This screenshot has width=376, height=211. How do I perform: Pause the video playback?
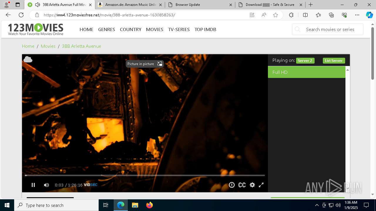coord(33,185)
